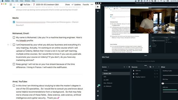Remove the selected source with the minus icon
Image resolution: width=178 pixels, height=100 pixels.
click(156, 67)
